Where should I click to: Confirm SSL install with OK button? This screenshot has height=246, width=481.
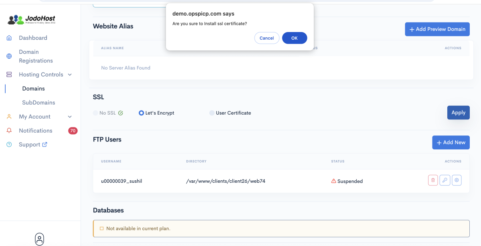[x=295, y=38]
